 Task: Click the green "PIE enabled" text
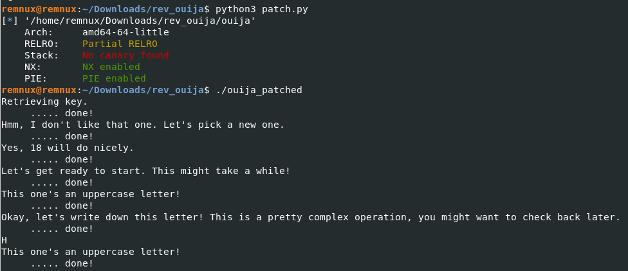(114, 78)
